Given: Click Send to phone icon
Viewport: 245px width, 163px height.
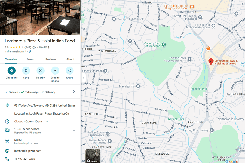Looking at the screenshot, I should (x=55, y=70).
